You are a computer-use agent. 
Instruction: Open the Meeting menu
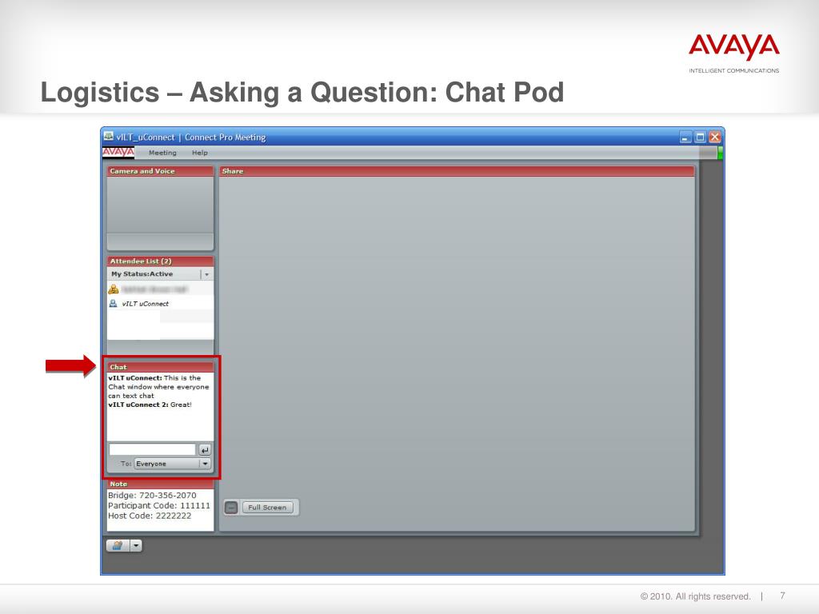[162, 153]
